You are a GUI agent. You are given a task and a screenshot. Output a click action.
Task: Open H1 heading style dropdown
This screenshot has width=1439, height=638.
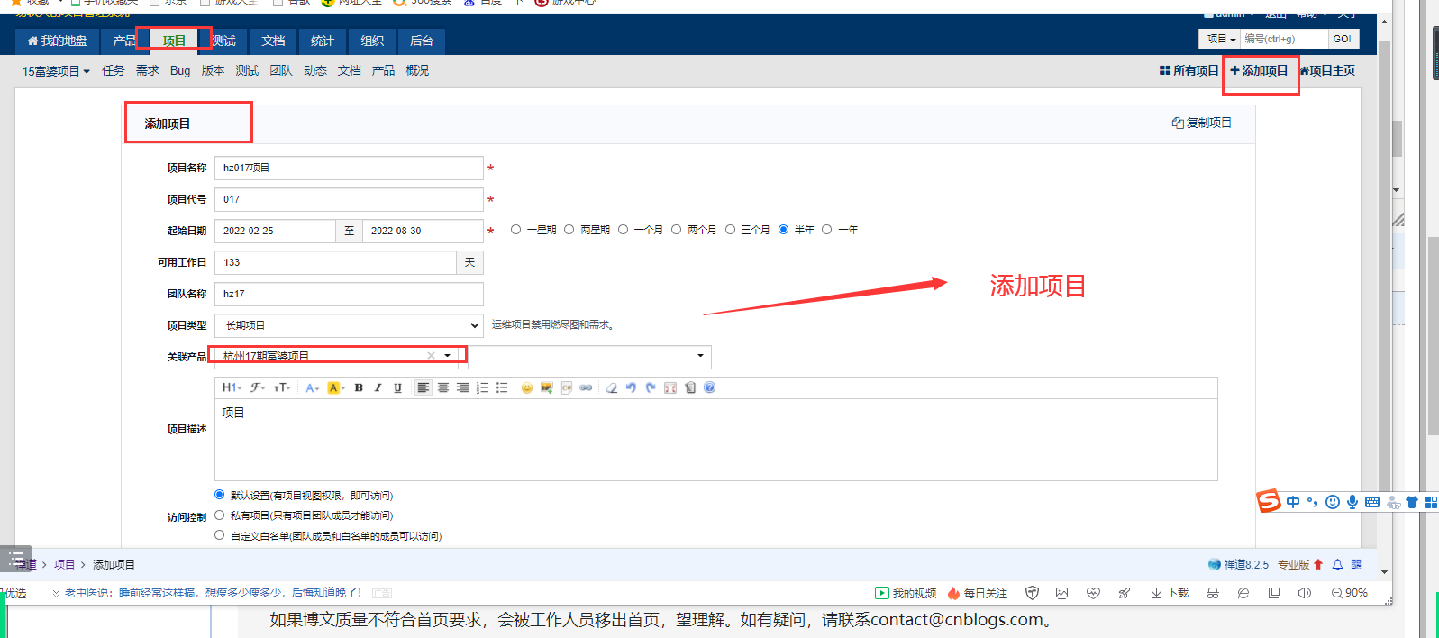click(x=232, y=387)
